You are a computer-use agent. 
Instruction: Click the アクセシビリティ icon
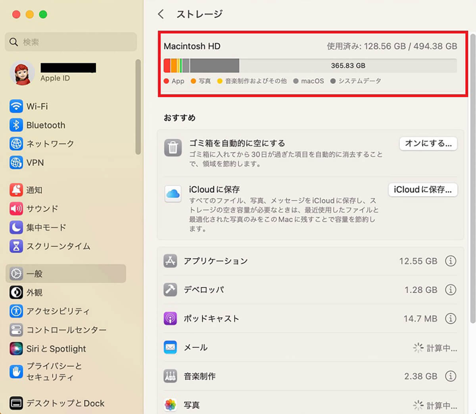pos(16,311)
